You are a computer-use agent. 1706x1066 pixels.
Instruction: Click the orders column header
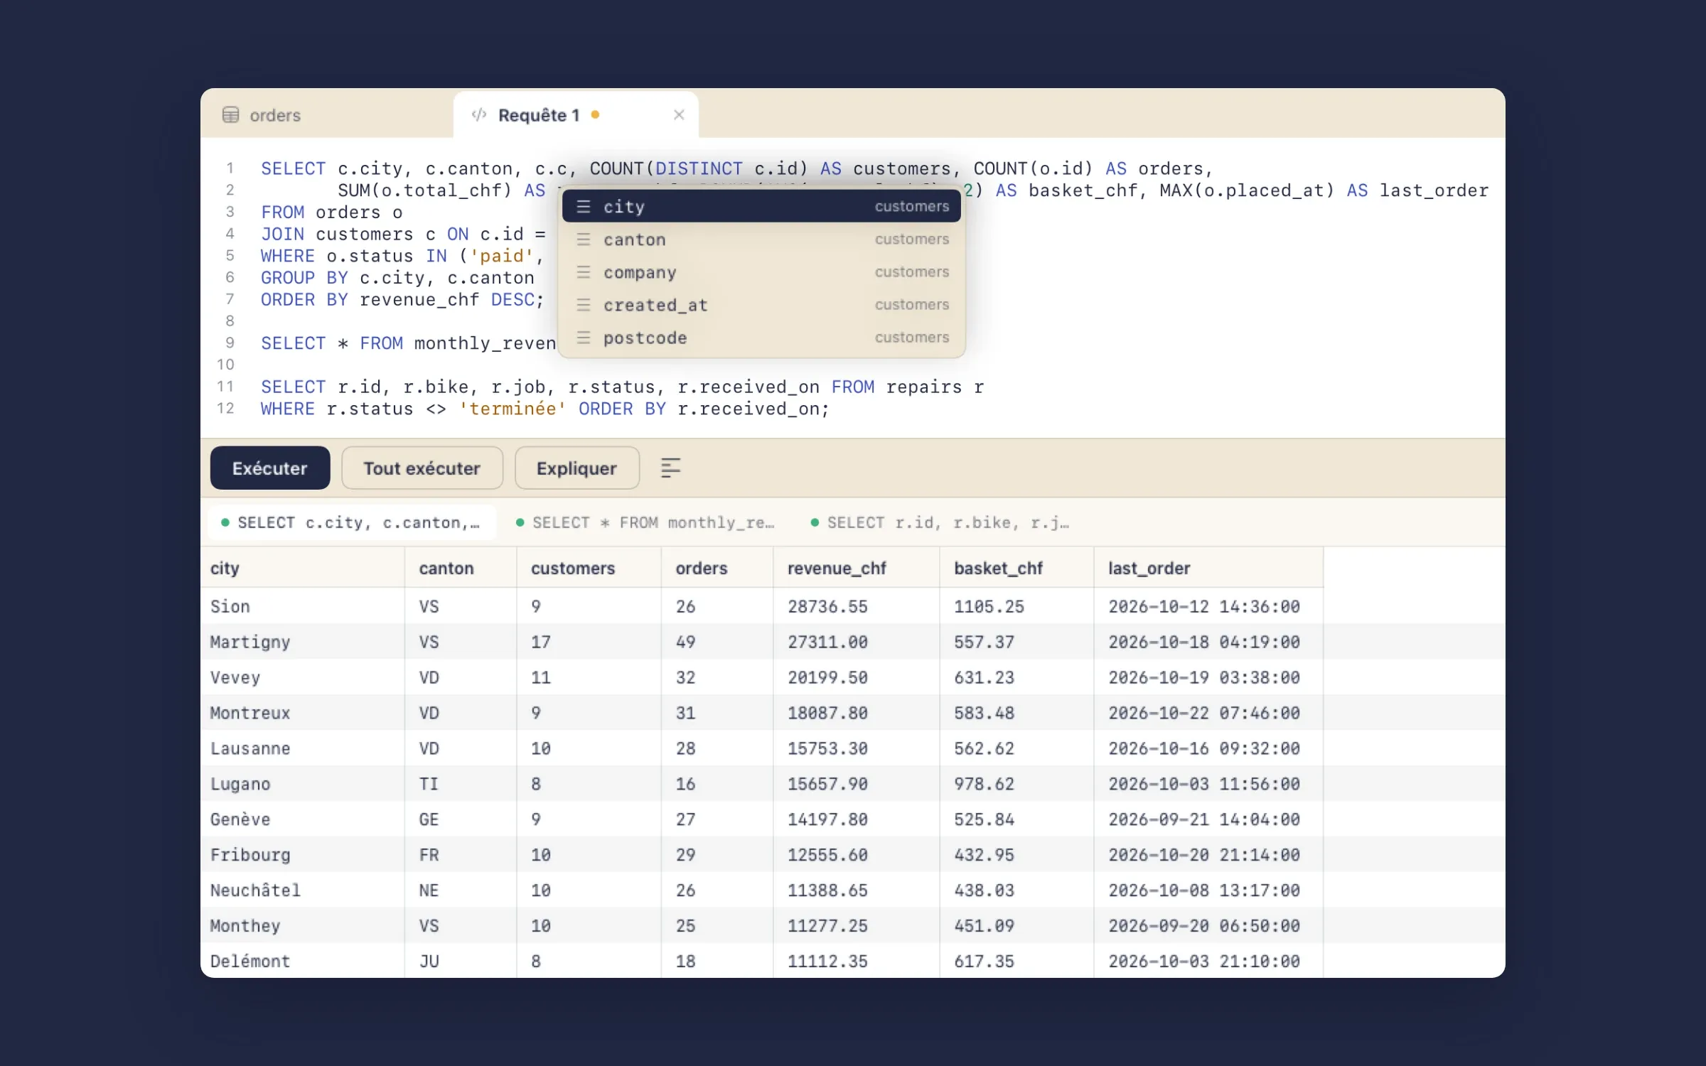[717, 568]
